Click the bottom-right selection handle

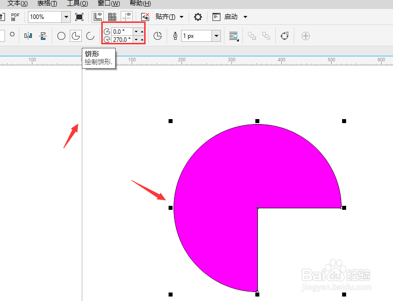coord(344,294)
